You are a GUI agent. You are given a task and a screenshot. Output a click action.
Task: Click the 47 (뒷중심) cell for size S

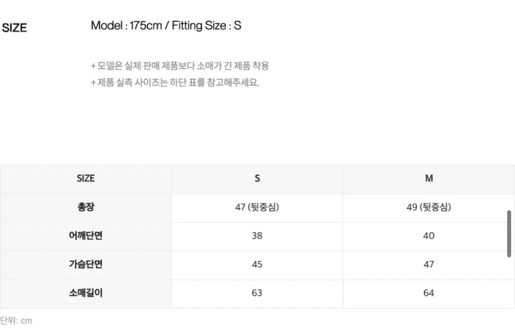point(257,208)
